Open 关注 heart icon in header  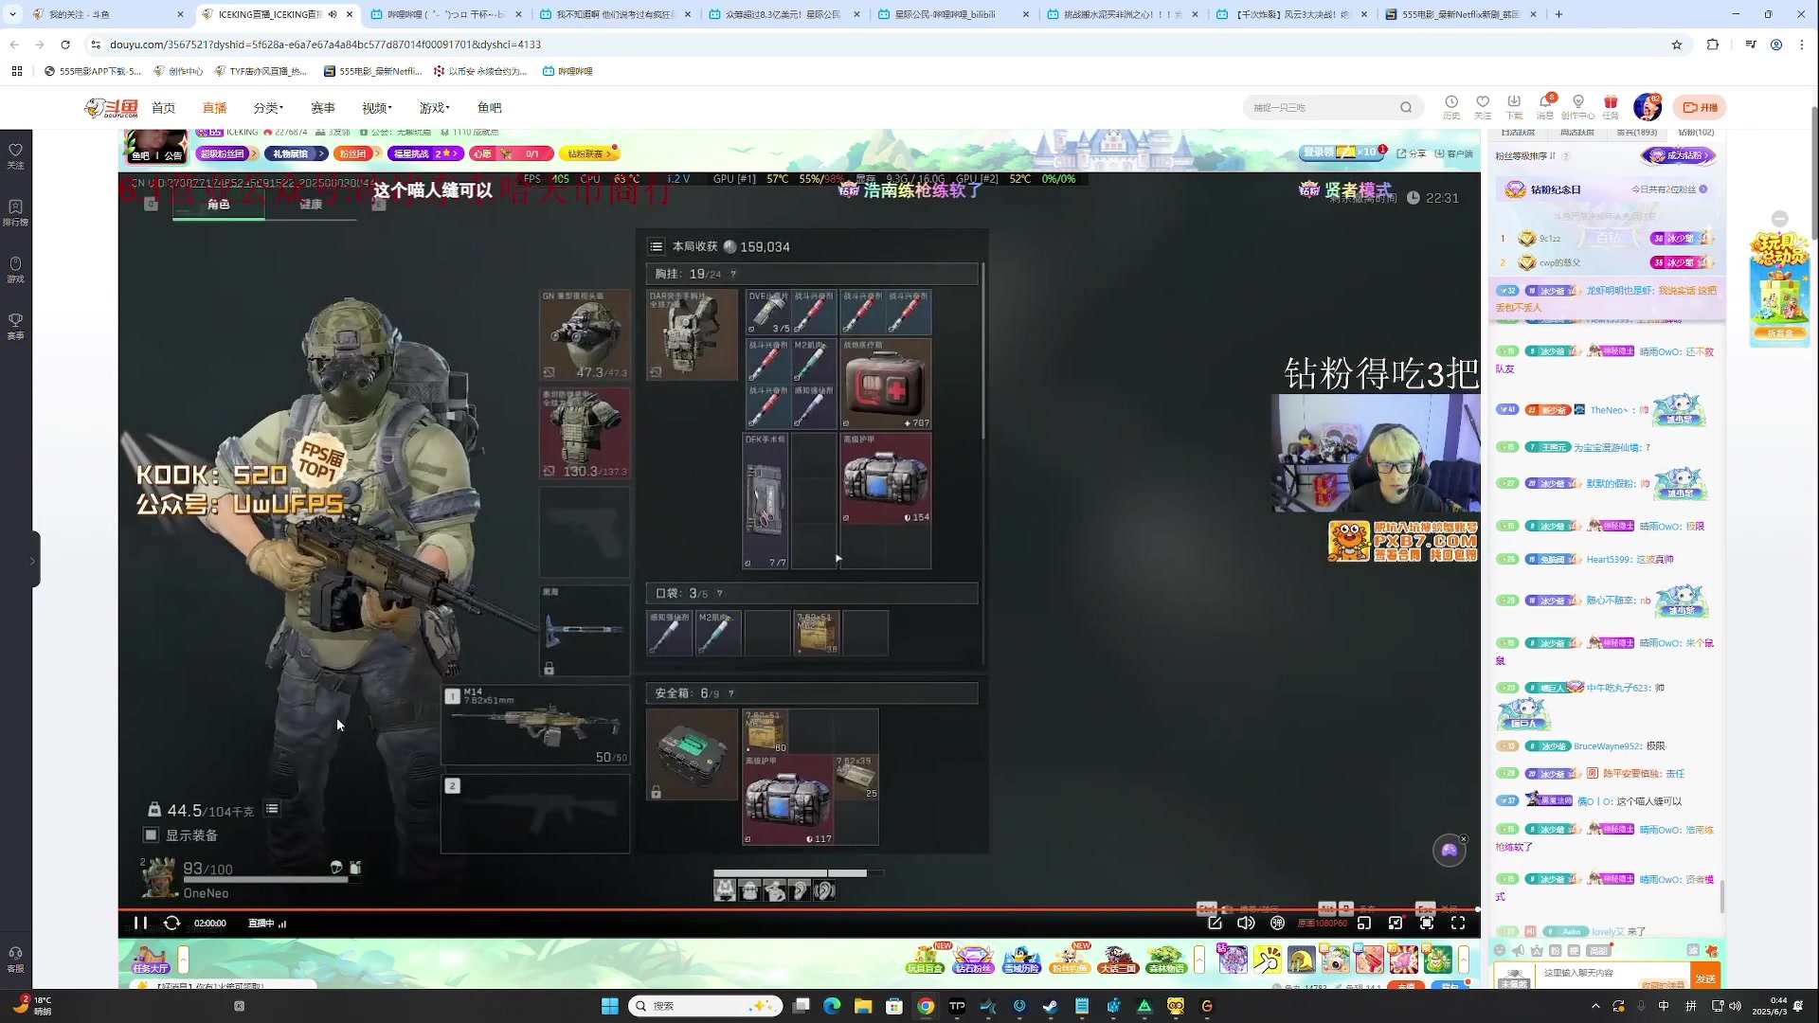pyautogui.click(x=1483, y=106)
